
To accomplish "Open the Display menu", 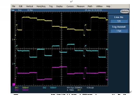I will (59, 6).
